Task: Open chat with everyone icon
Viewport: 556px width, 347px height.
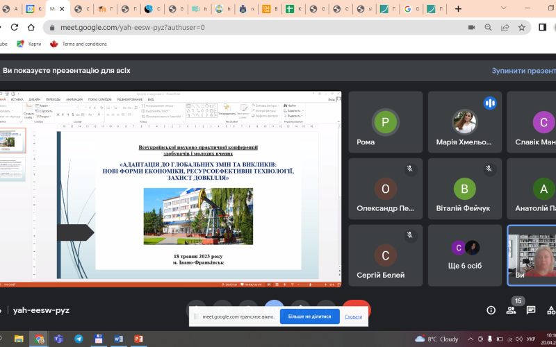Action: click(531, 310)
